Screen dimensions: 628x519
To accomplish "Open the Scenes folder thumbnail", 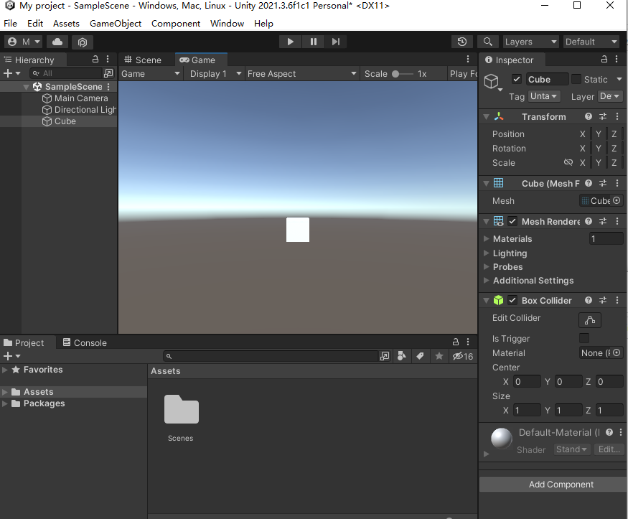I will pyautogui.click(x=181, y=409).
